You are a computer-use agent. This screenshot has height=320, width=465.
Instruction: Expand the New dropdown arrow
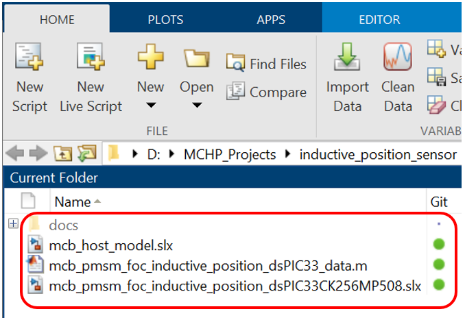[x=151, y=106]
